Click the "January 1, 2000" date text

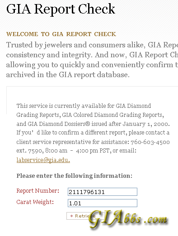(x=146, y=124)
